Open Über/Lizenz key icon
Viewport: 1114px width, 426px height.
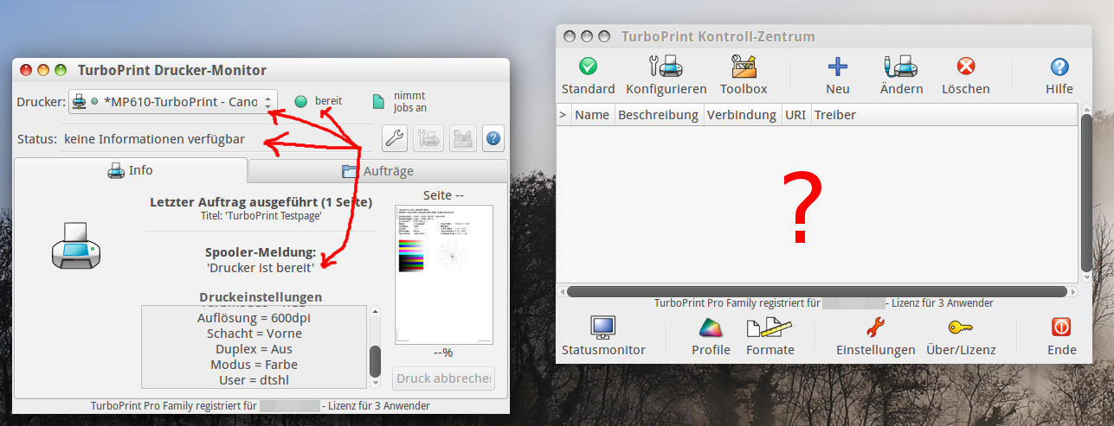point(960,328)
